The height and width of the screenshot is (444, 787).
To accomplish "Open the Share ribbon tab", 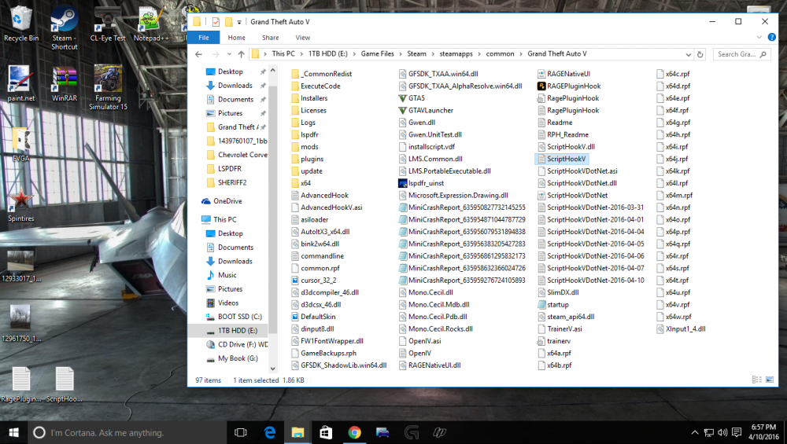I will tap(270, 38).
